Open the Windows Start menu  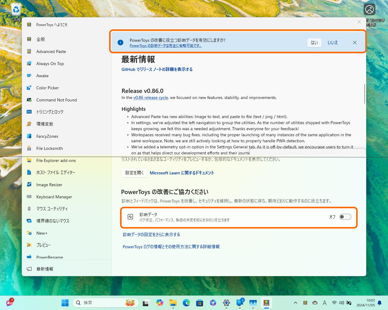tap(65, 303)
